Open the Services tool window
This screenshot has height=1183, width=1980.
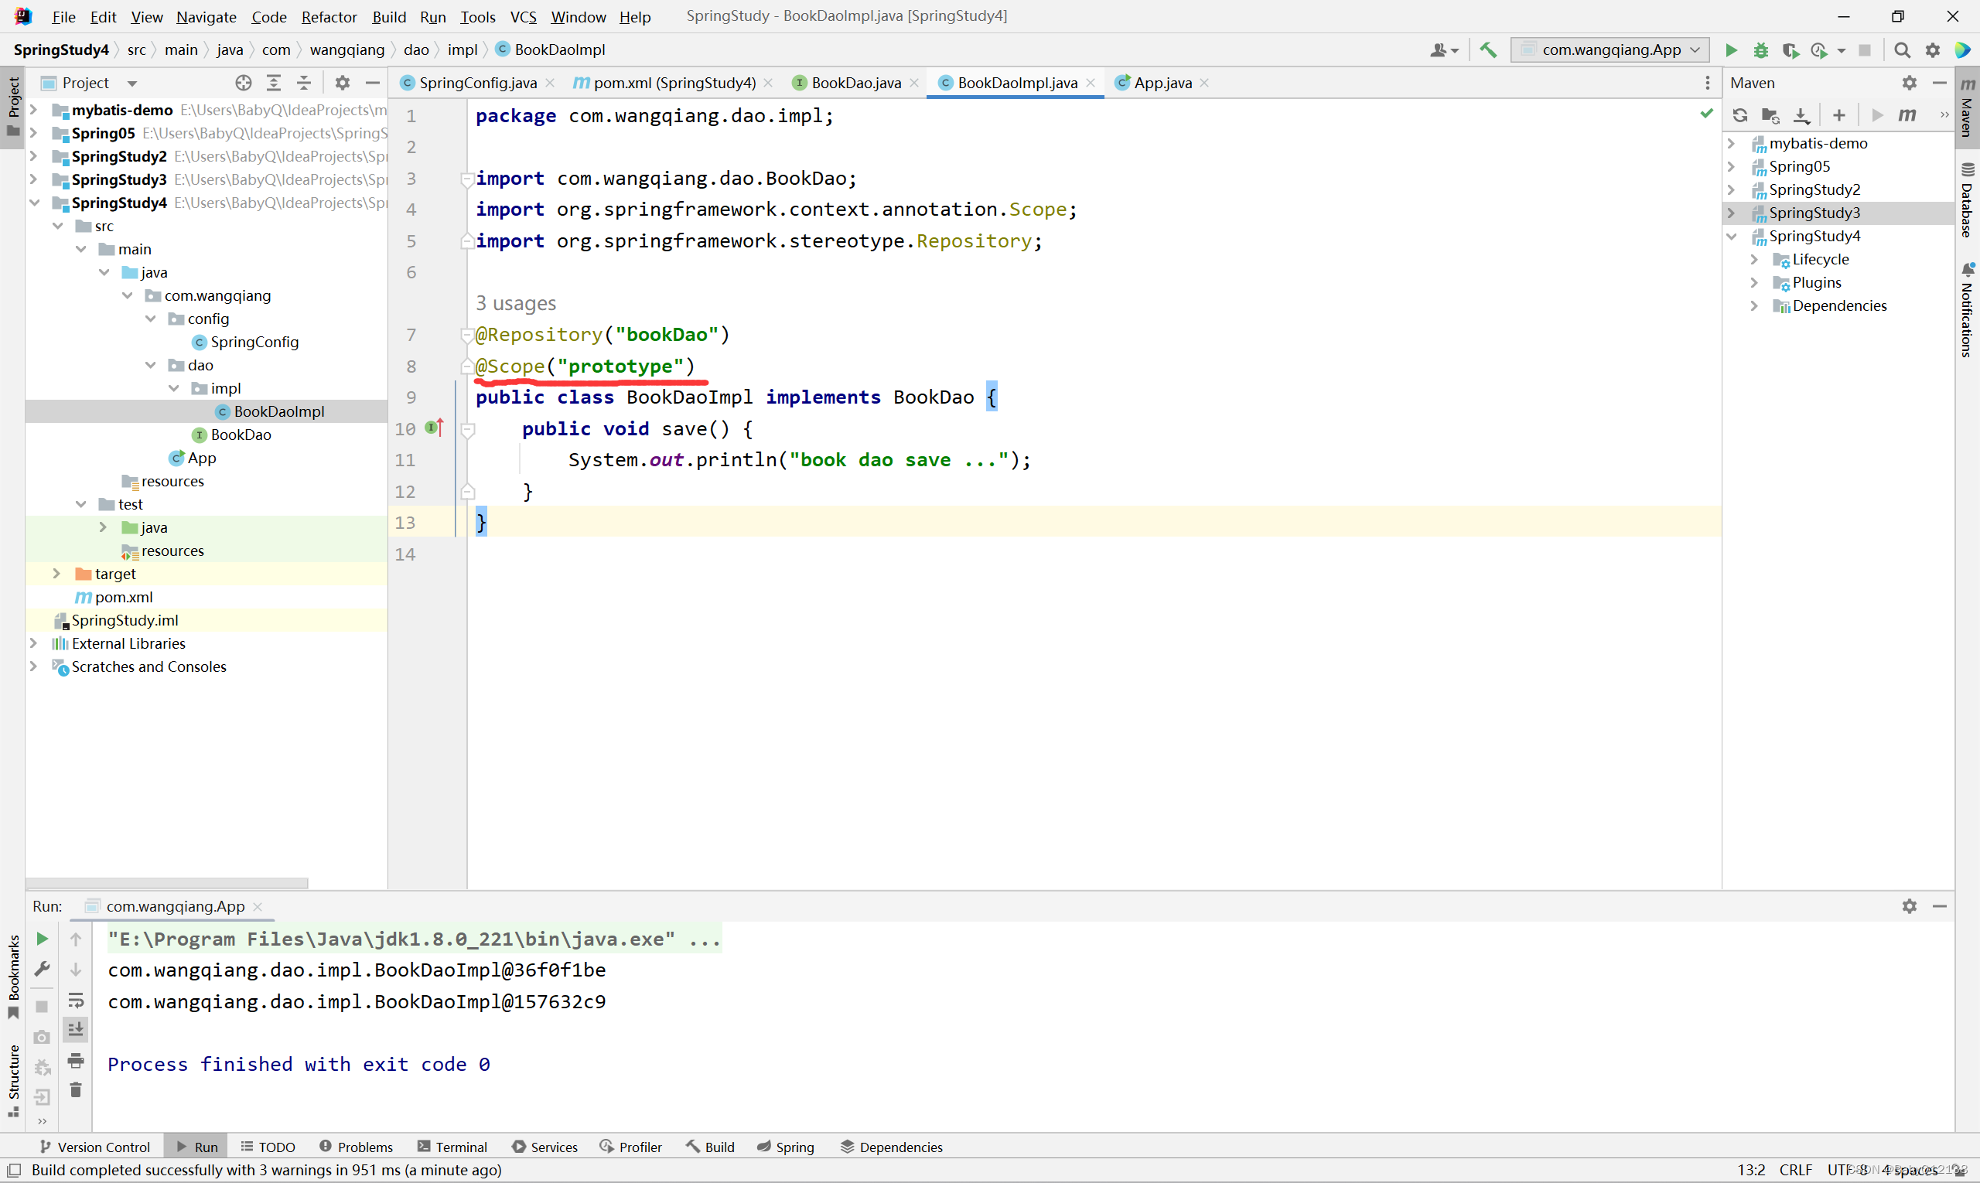pos(545,1147)
